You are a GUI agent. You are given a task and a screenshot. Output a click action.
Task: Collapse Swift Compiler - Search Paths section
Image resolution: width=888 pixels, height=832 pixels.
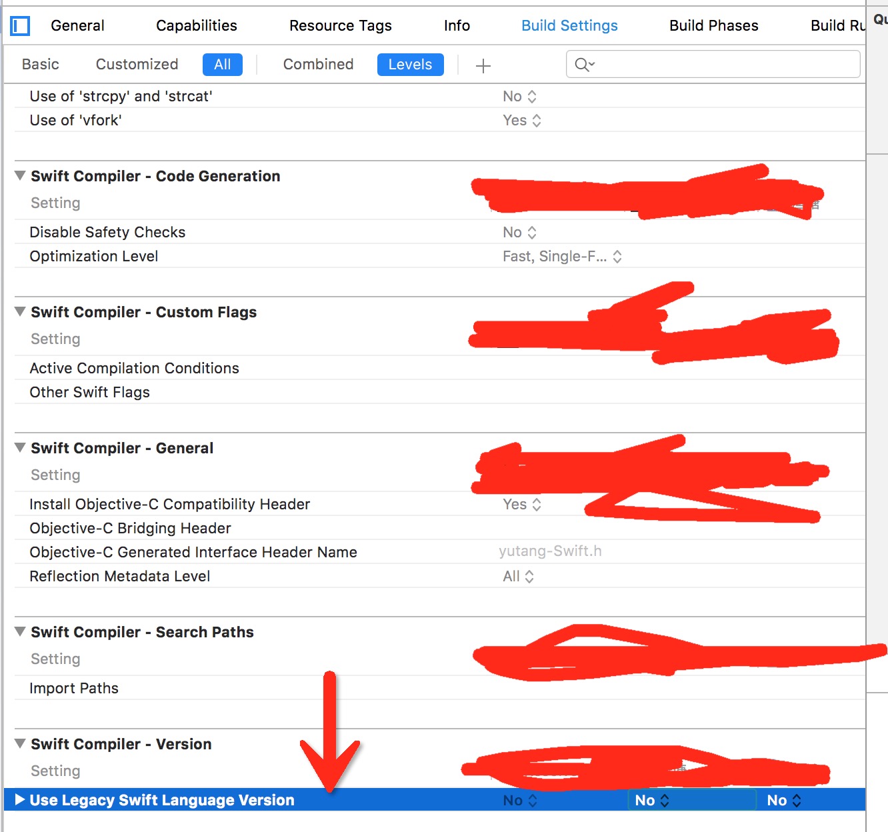[20, 631]
